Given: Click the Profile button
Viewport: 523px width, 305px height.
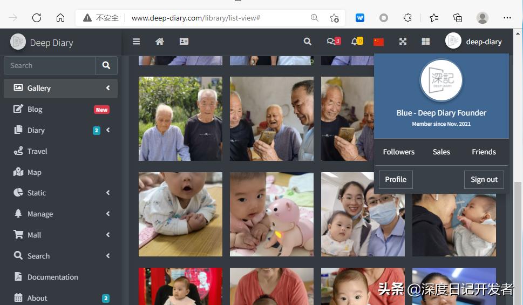Looking at the screenshot, I should coord(396,180).
